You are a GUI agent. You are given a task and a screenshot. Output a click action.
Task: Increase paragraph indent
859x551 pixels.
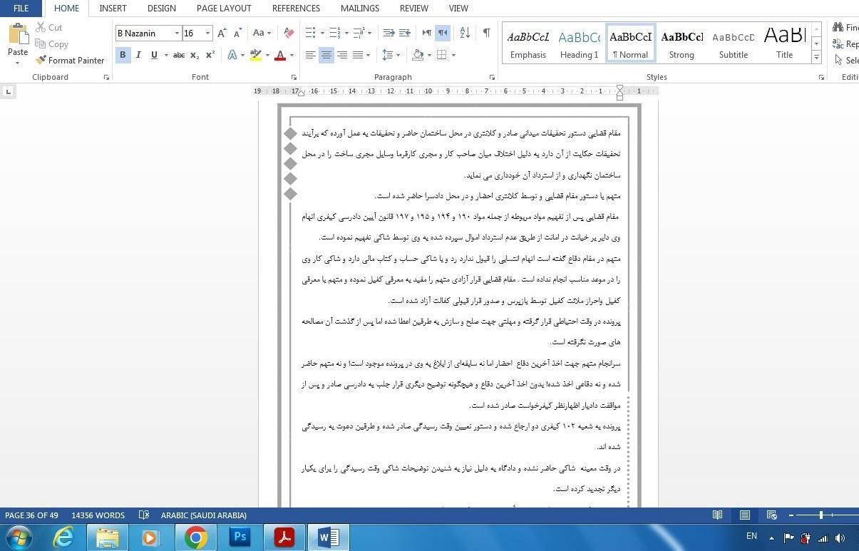coord(404,33)
